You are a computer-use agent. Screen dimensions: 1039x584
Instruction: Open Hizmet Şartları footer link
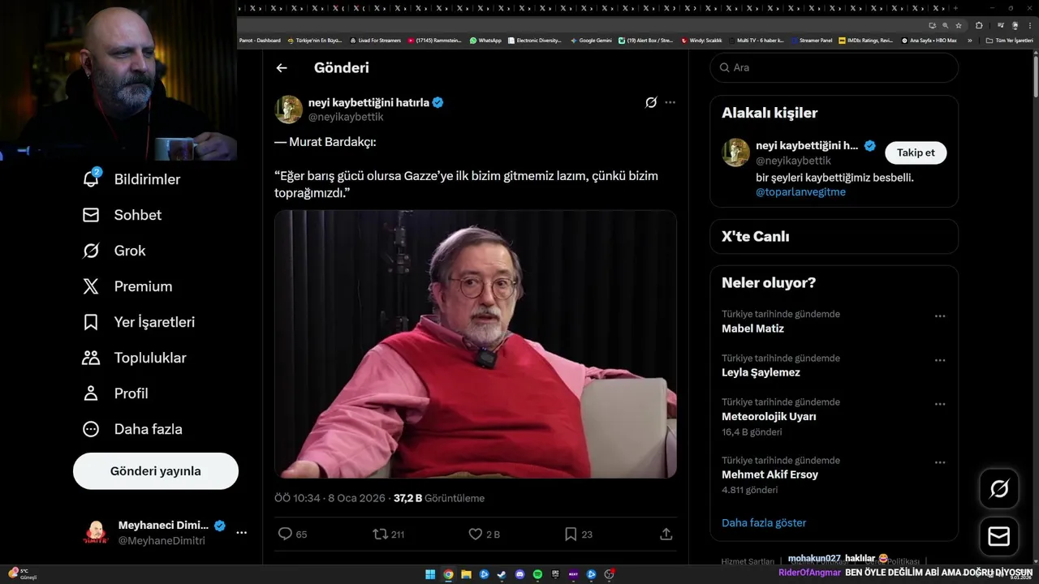(747, 560)
